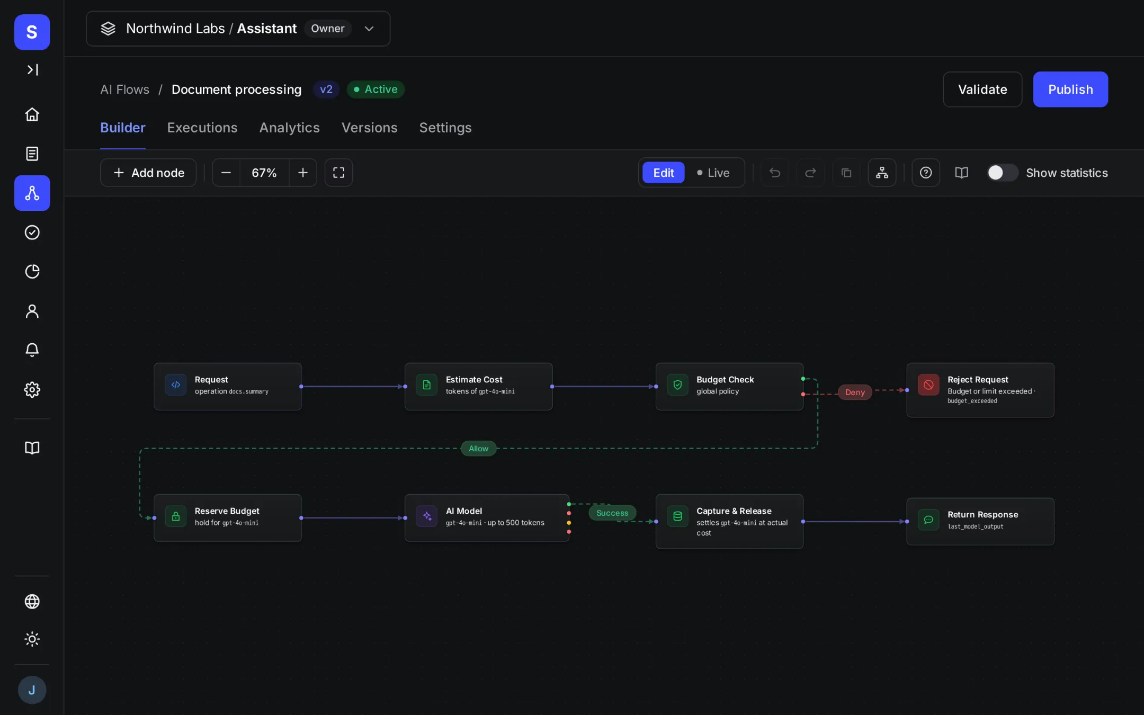
Task: Click the copy nodes icon in the toolbar
Action: 846,173
